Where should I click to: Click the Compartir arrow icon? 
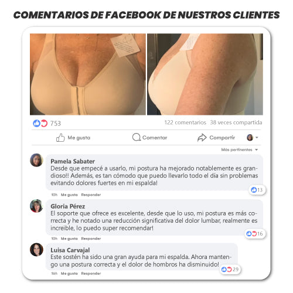[x=202, y=138]
